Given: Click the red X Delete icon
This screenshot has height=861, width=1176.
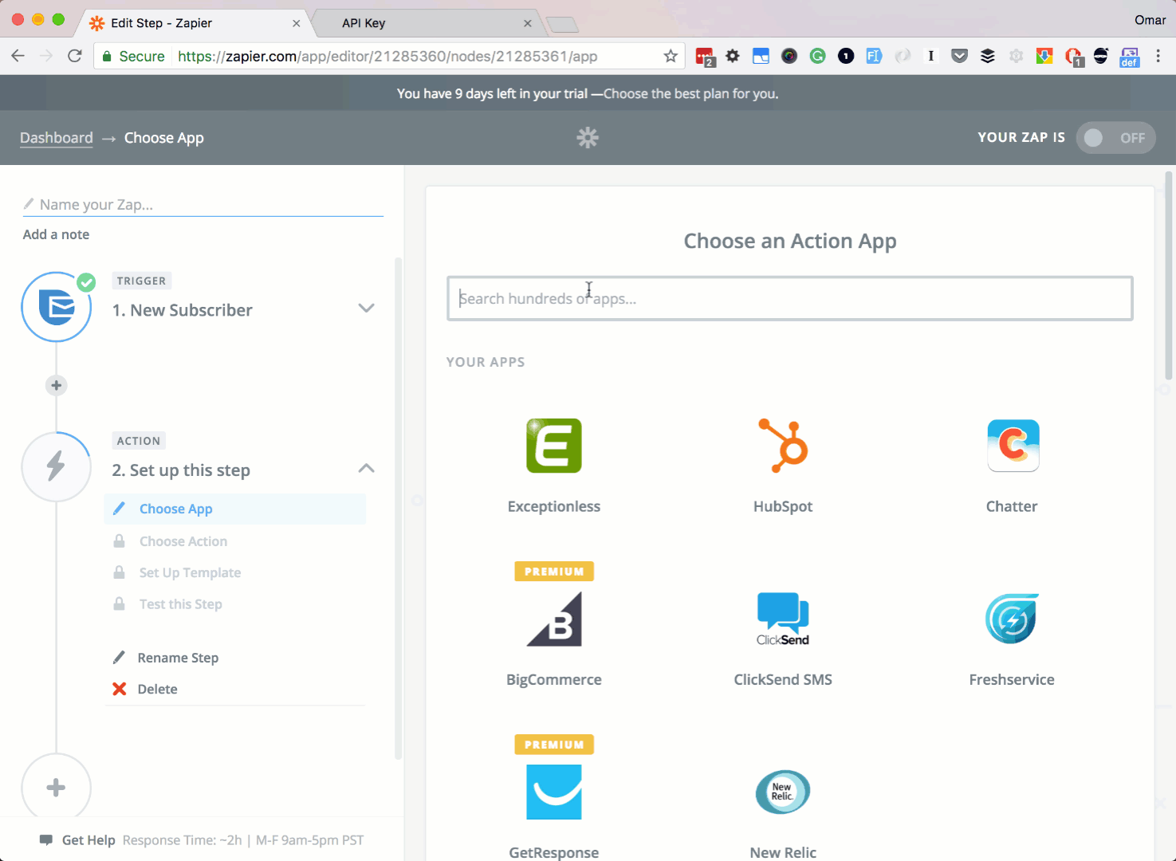Looking at the screenshot, I should (120, 689).
